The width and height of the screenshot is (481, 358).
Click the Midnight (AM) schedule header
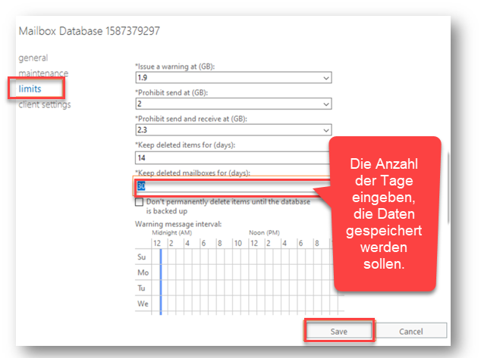tap(171, 232)
